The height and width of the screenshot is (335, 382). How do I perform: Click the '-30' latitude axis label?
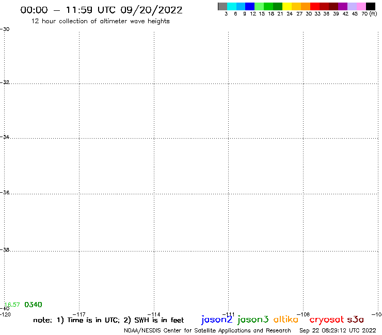(x=5, y=29)
